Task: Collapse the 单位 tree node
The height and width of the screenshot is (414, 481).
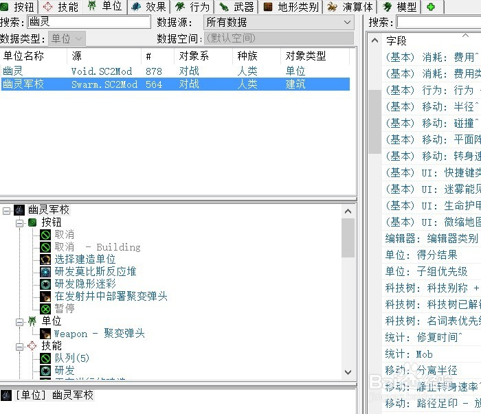Action: point(20,322)
